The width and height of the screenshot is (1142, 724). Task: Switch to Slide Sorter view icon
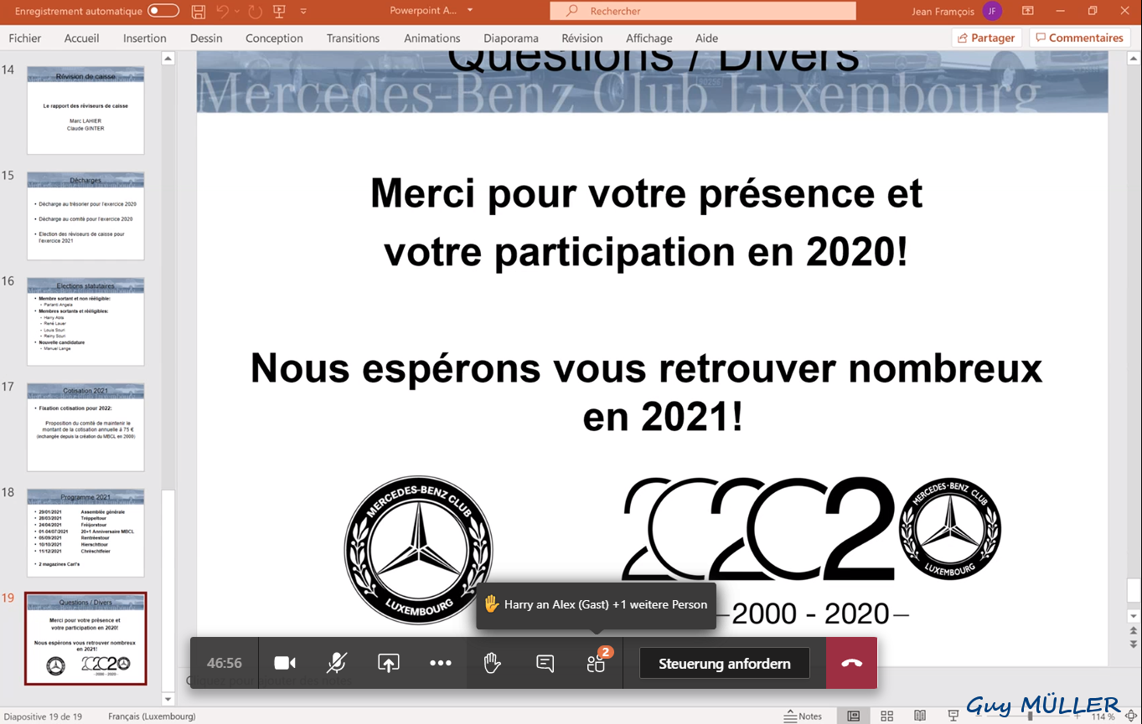click(886, 716)
